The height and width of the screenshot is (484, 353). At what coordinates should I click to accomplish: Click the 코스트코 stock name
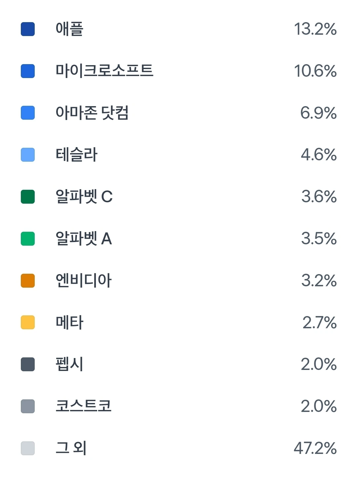[x=84, y=406]
